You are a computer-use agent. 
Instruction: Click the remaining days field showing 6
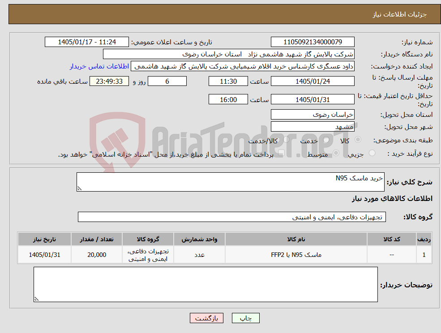pyautogui.click(x=167, y=81)
